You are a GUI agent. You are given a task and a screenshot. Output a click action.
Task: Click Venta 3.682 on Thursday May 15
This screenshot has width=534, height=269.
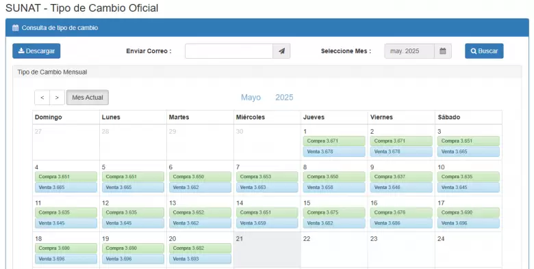[x=334, y=223]
